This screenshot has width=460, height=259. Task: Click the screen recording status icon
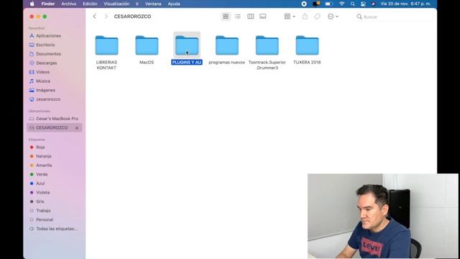[304, 4]
